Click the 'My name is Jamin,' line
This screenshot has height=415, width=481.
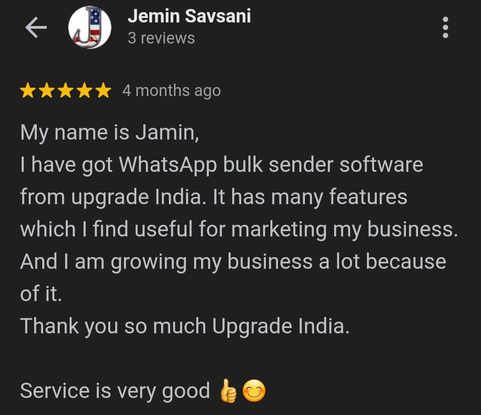point(110,133)
